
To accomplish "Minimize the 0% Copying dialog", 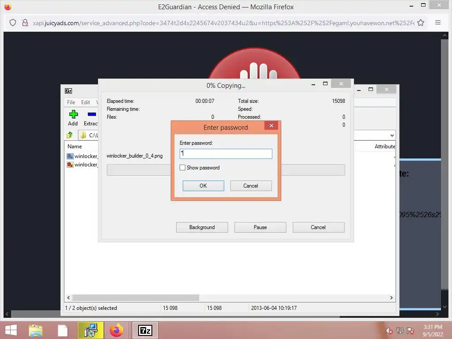I will (313, 84).
